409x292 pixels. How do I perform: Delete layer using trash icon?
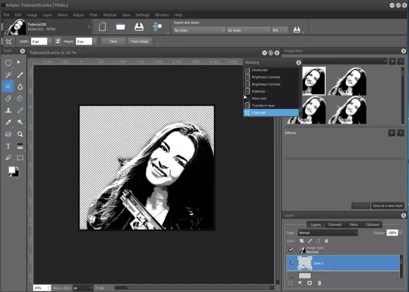(320, 282)
